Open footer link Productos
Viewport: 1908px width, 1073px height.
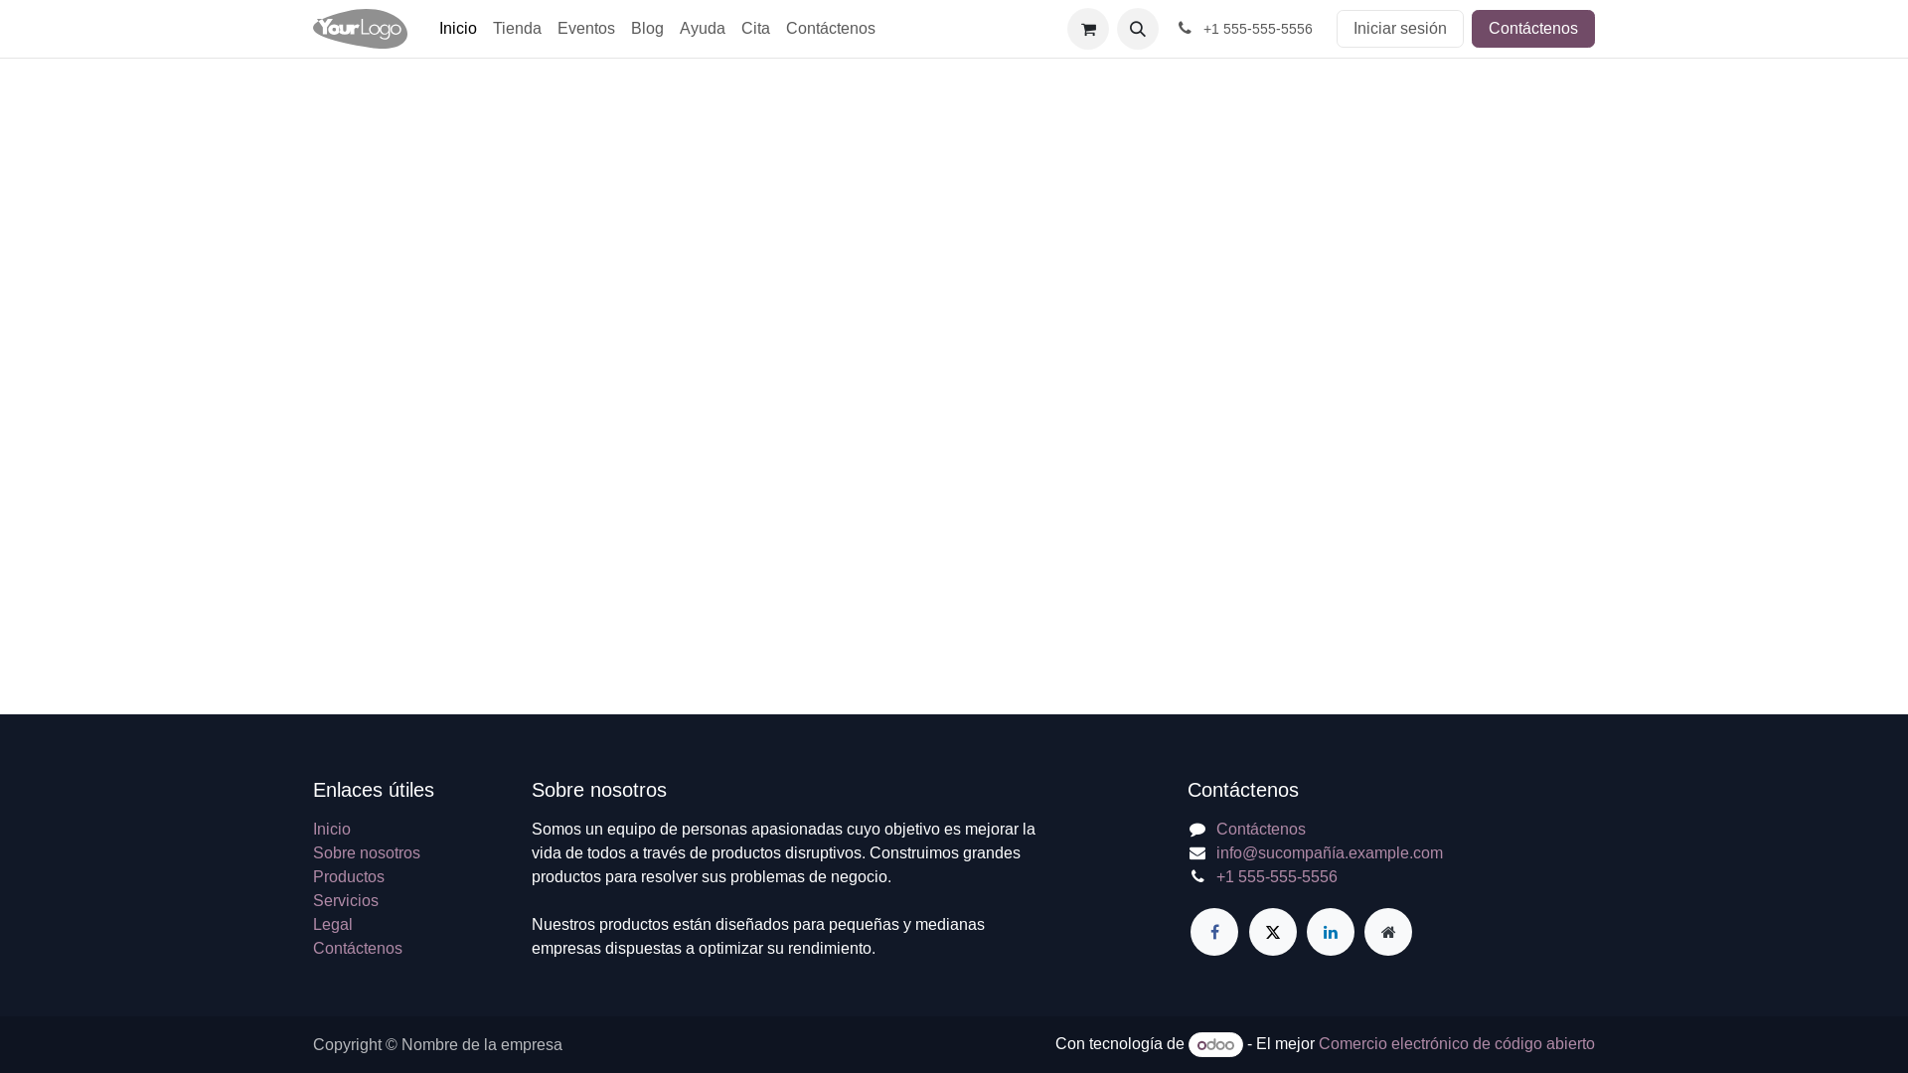click(x=349, y=877)
